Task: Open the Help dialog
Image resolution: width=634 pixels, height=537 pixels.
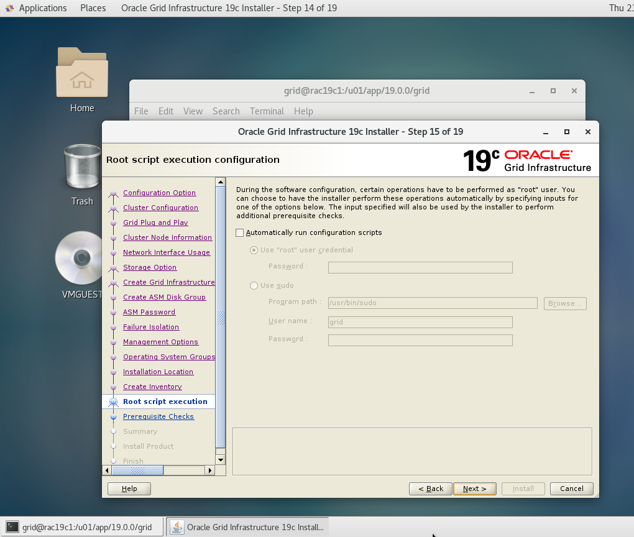Action: 129,489
